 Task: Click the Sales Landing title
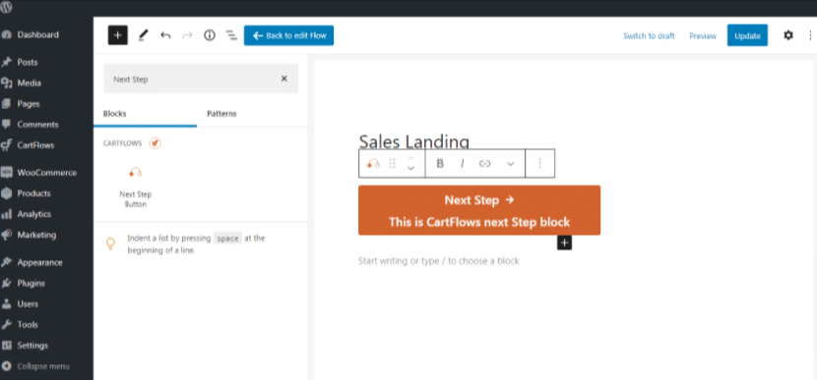click(413, 142)
